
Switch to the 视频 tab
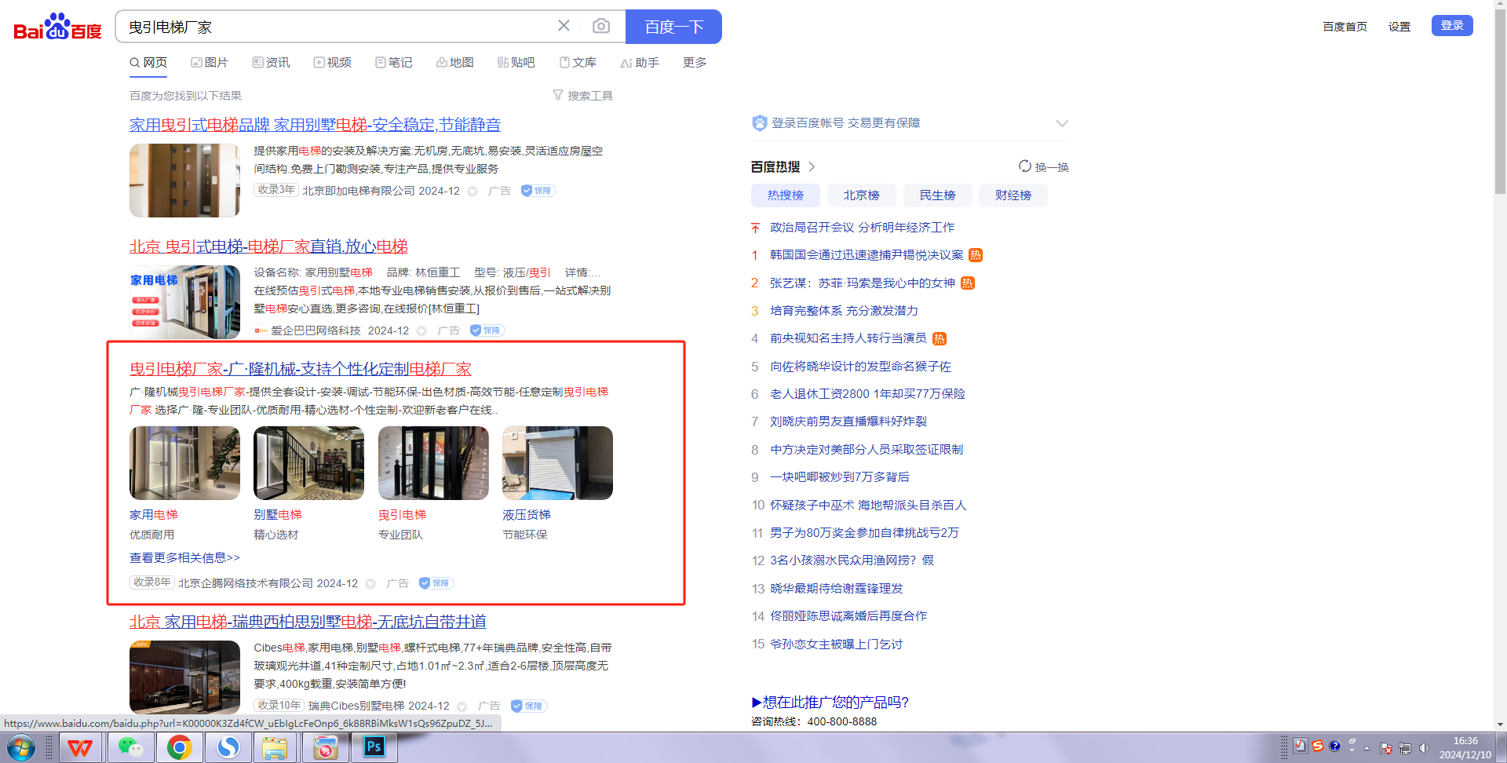coord(332,62)
